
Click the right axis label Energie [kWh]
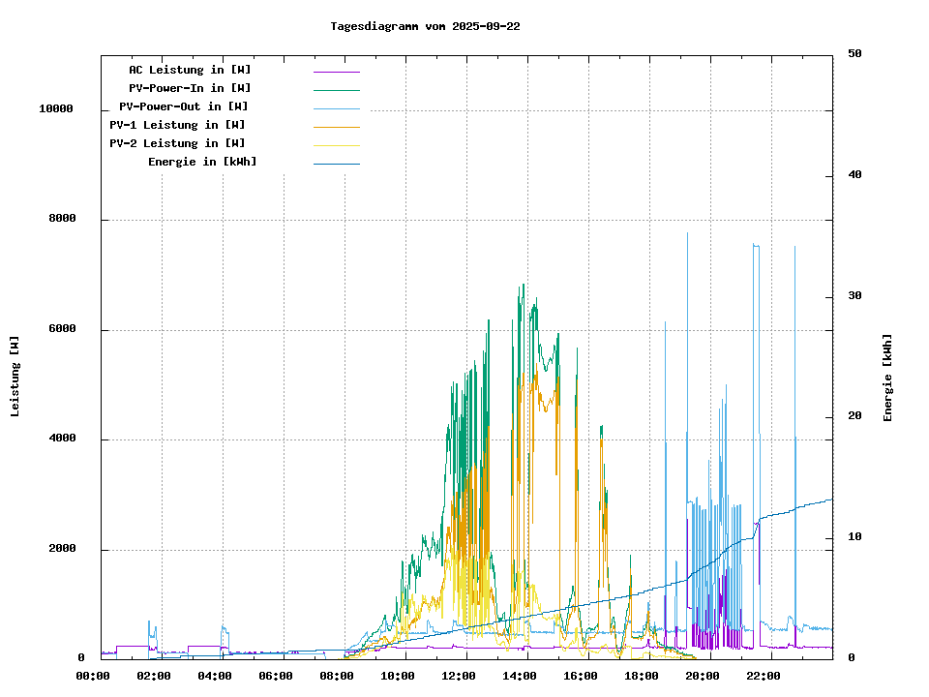pyautogui.click(x=887, y=378)
